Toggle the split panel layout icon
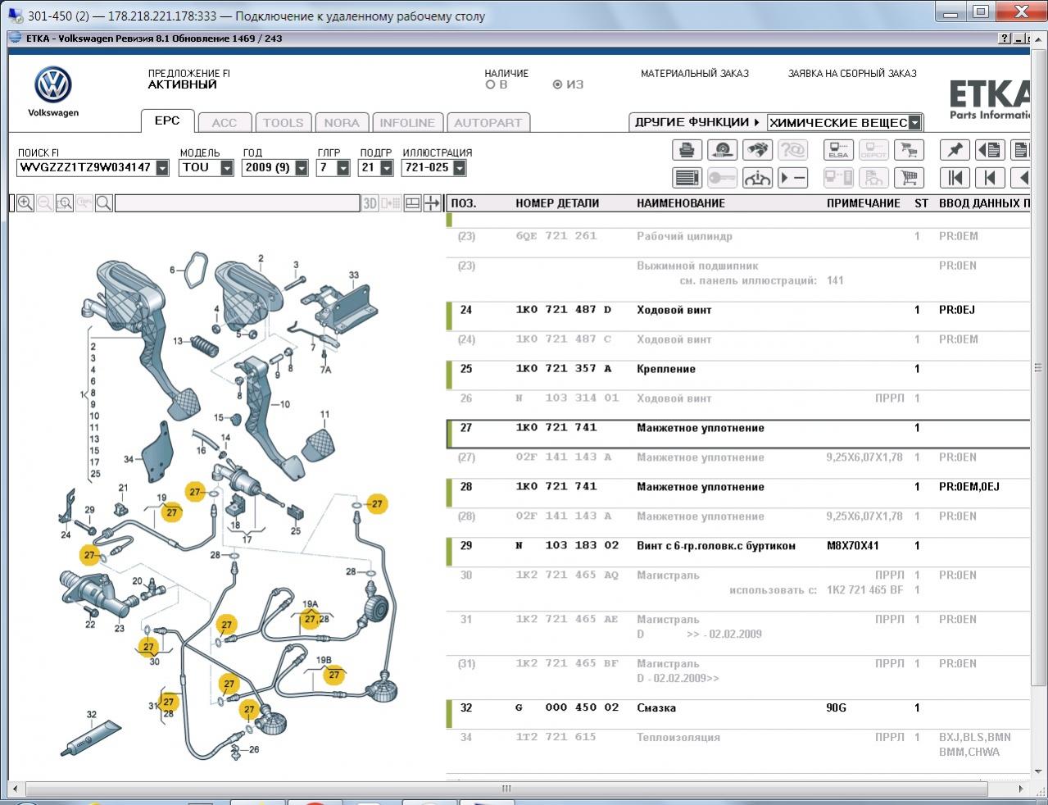This screenshot has width=1048, height=805. (413, 203)
